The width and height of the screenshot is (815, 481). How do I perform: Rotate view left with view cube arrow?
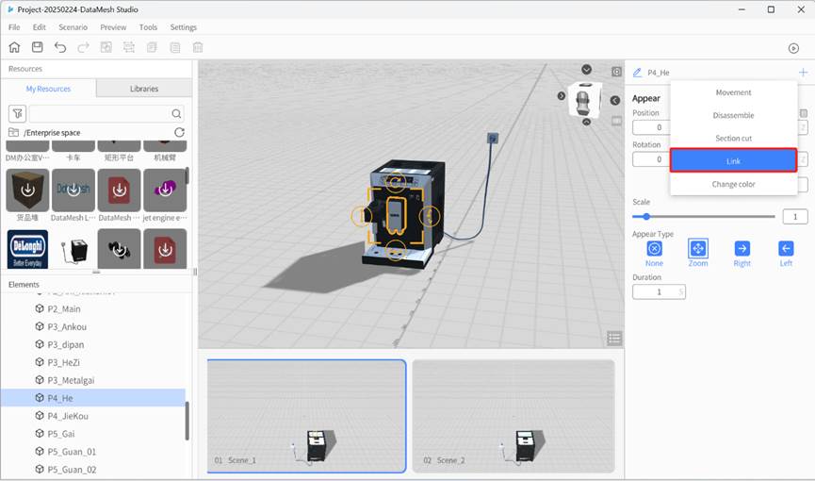point(562,96)
